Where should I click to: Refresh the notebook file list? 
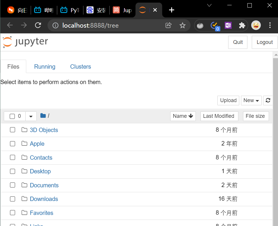[268, 100]
